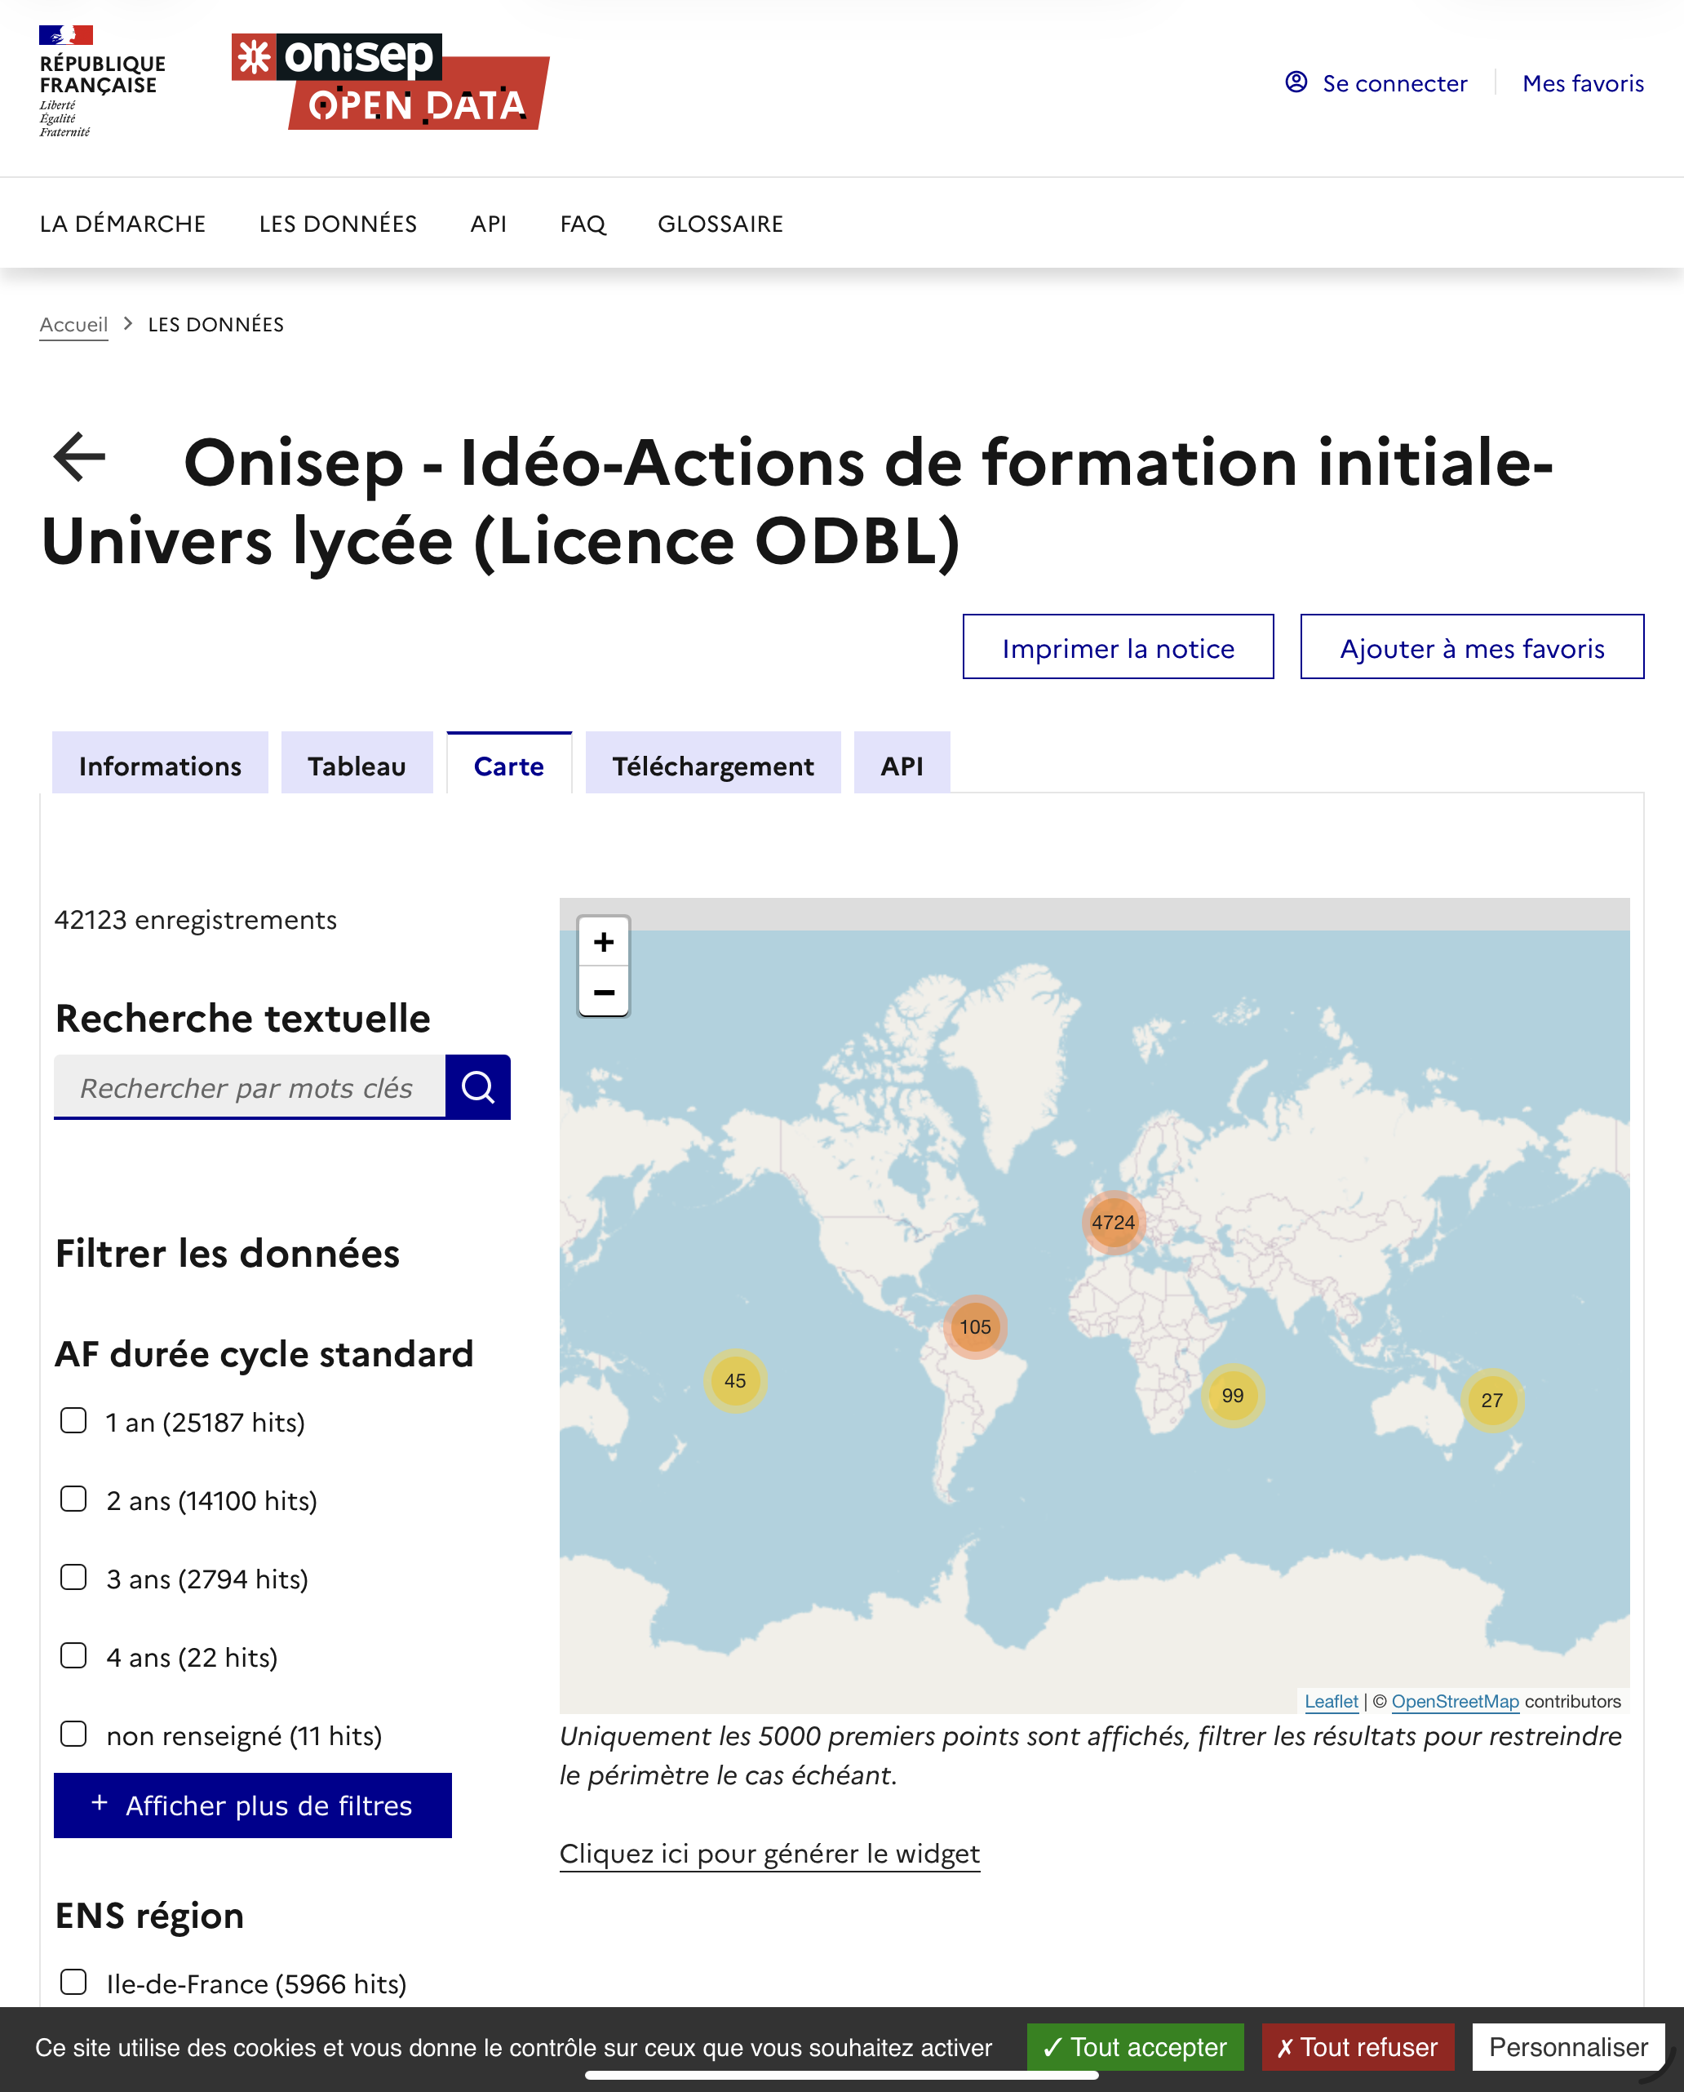Open the Téléchargement tab
1684x2092 pixels.
[x=712, y=766]
